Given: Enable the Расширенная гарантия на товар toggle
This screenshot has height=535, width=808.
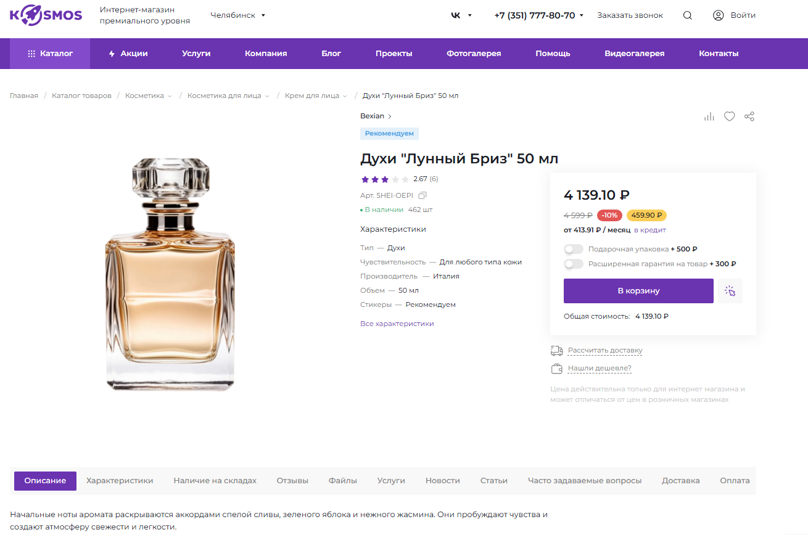Looking at the screenshot, I should 574,264.
